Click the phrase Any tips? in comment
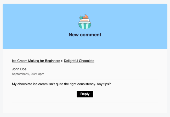 tap(104, 84)
